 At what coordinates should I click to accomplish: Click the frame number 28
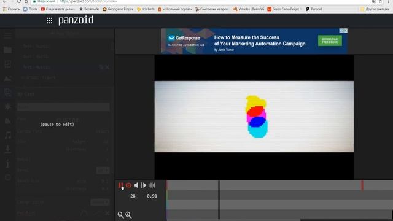pyautogui.click(x=133, y=196)
